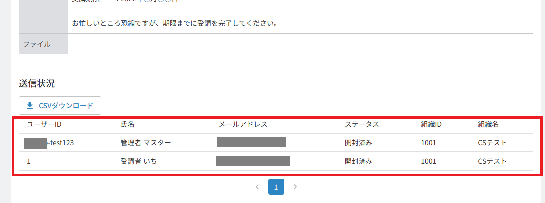Click 開封済み status in 管理者 マスター row
Image resolution: width=545 pixels, height=203 pixels.
pos(359,143)
